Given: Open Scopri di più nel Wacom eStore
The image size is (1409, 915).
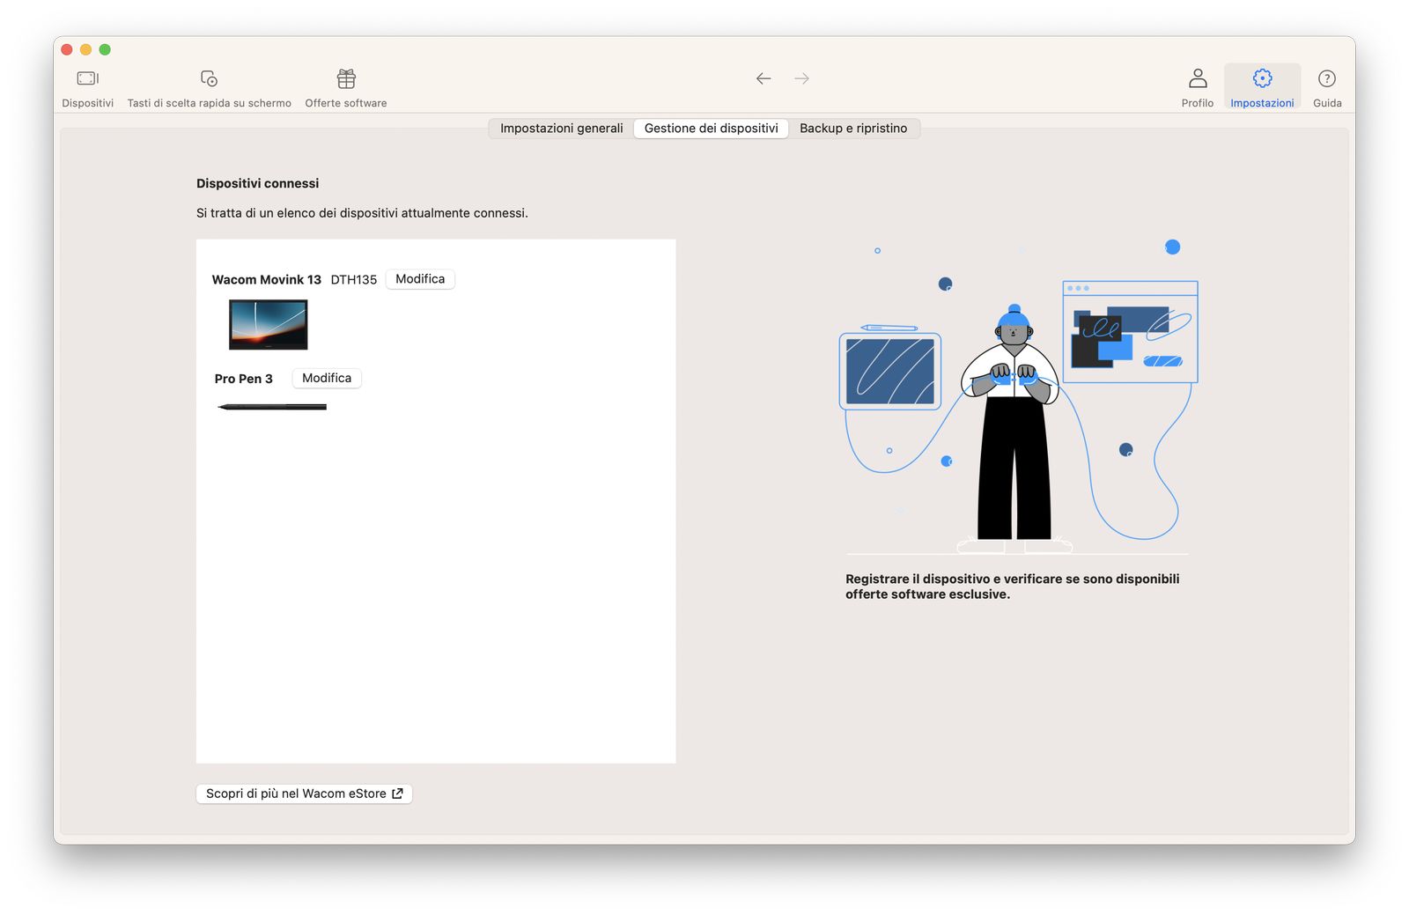Looking at the screenshot, I should click(304, 793).
